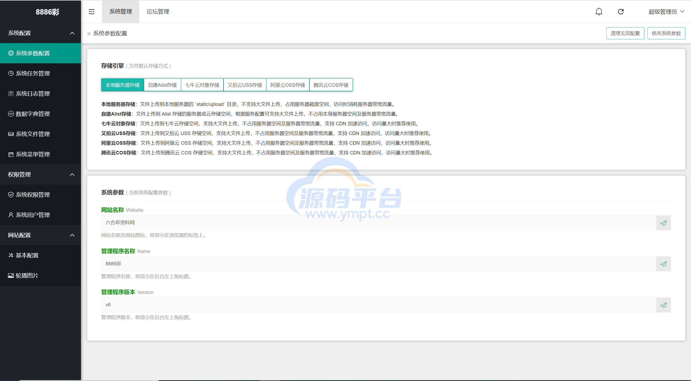Click send icon beside program name field
691x381 pixels.
(x=663, y=264)
